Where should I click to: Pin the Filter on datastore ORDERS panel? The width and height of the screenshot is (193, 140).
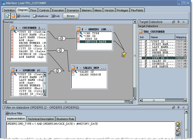(178, 108)
